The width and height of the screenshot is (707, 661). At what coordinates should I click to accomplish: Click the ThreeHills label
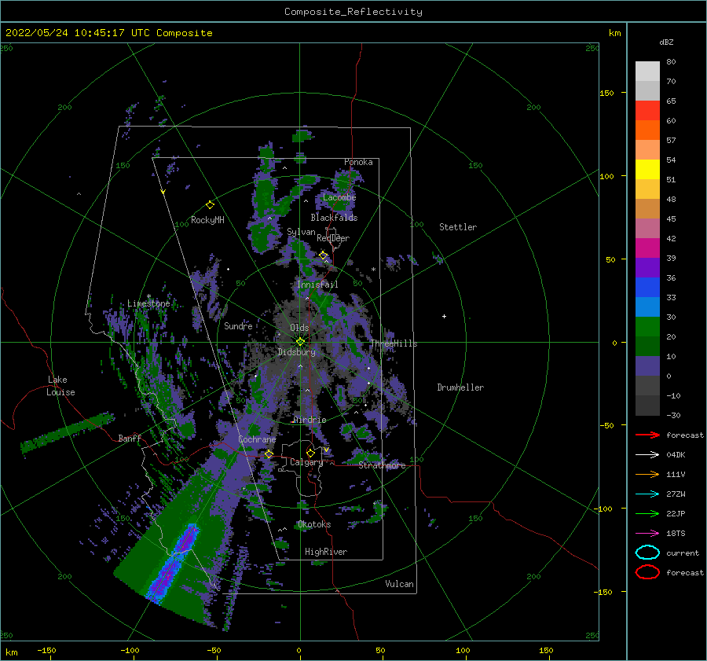pyautogui.click(x=394, y=343)
